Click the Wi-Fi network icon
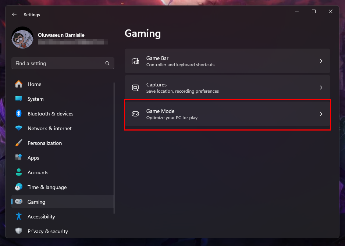Image resolution: width=345 pixels, height=246 pixels. (x=19, y=128)
